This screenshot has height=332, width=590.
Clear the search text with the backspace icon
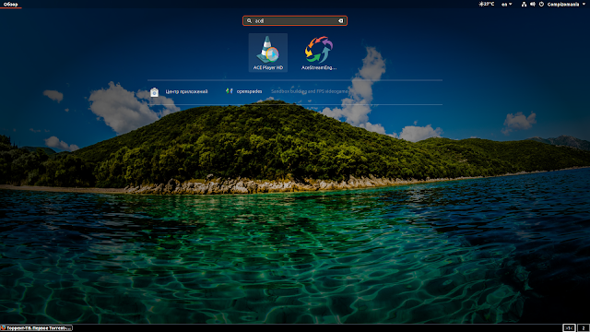341,20
